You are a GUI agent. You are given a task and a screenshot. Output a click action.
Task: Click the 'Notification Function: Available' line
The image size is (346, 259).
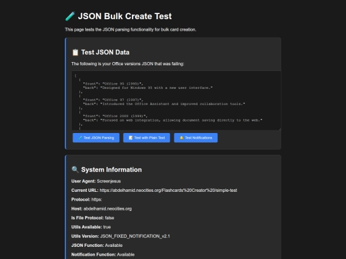tap(103, 255)
